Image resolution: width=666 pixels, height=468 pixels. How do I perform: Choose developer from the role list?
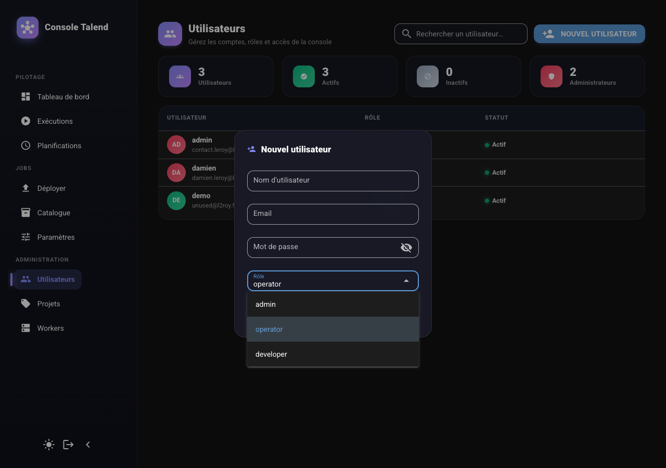333,354
